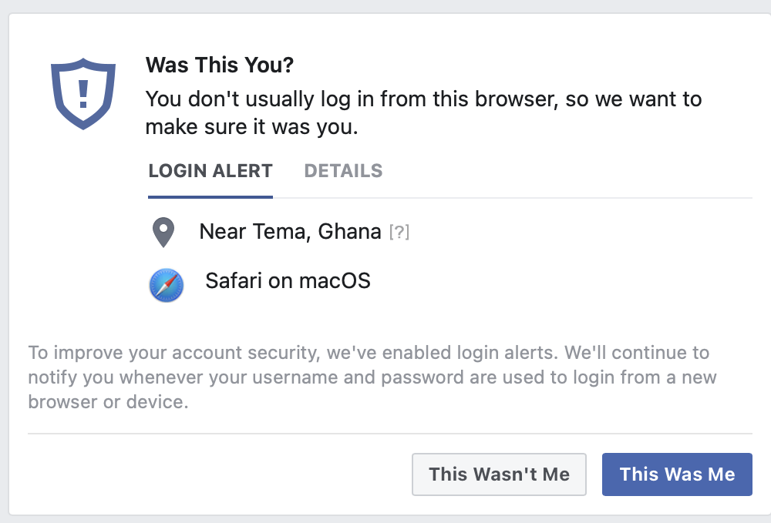
Task: Confirm with the This Was Me button
Action: tap(677, 474)
